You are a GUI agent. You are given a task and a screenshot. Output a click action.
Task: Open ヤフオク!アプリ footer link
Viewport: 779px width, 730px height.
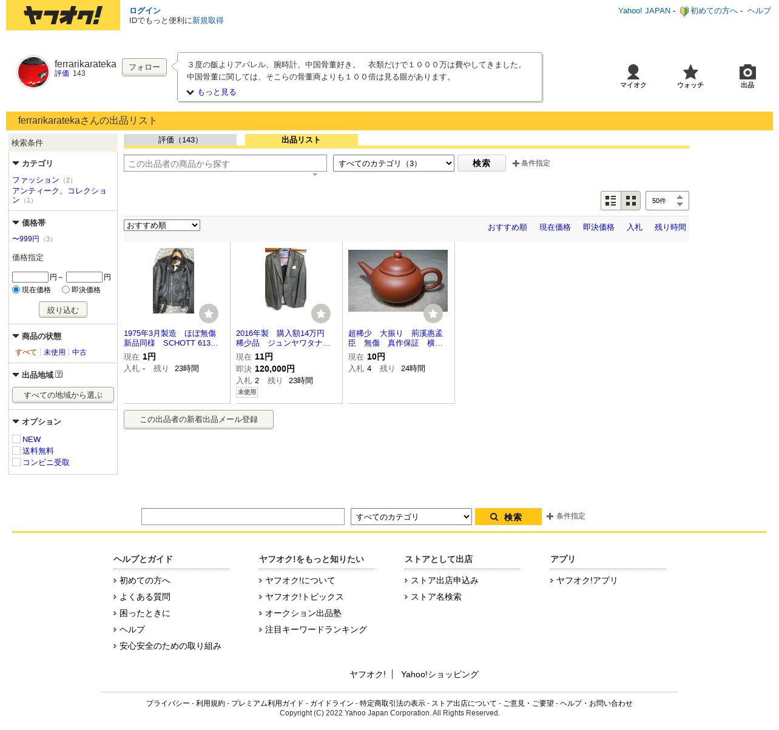(587, 580)
